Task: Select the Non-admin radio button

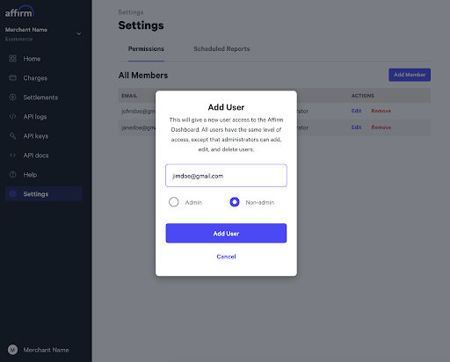Action: click(235, 202)
